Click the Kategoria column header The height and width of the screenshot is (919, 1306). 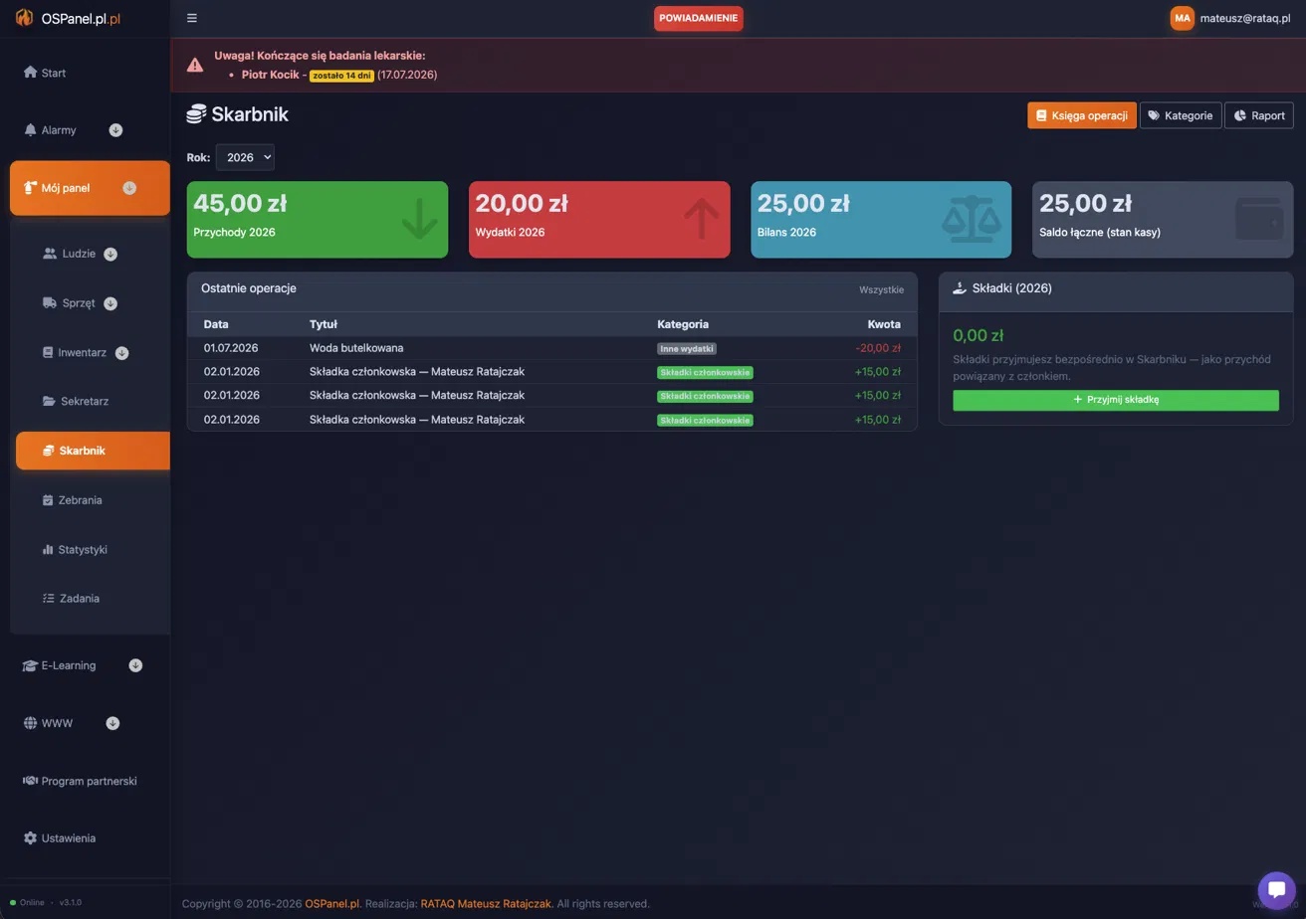tap(683, 324)
